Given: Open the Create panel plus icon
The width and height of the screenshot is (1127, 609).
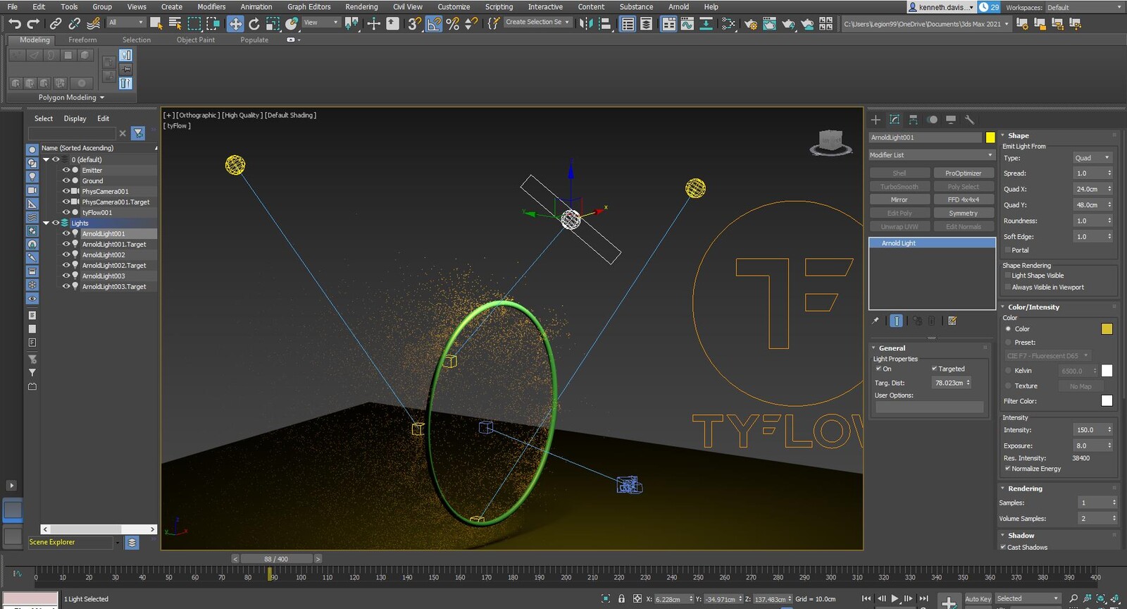Looking at the screenshot, I should coord(876,120).
